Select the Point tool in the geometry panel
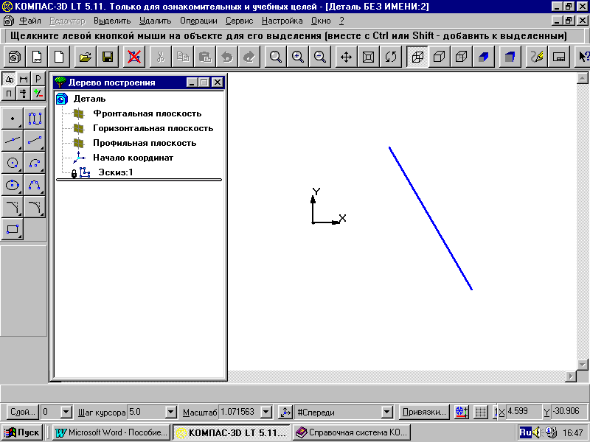The width and height of the screenshot is (590, 442). [x=13, y=119]
